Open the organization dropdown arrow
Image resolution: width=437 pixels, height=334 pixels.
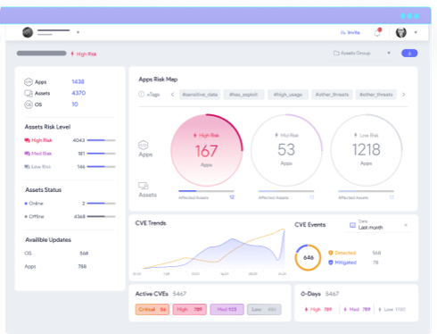coord(78,32)
